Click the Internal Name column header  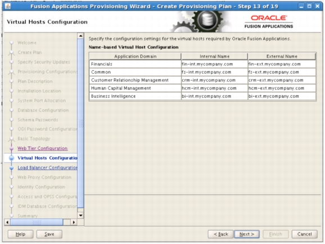214,56
